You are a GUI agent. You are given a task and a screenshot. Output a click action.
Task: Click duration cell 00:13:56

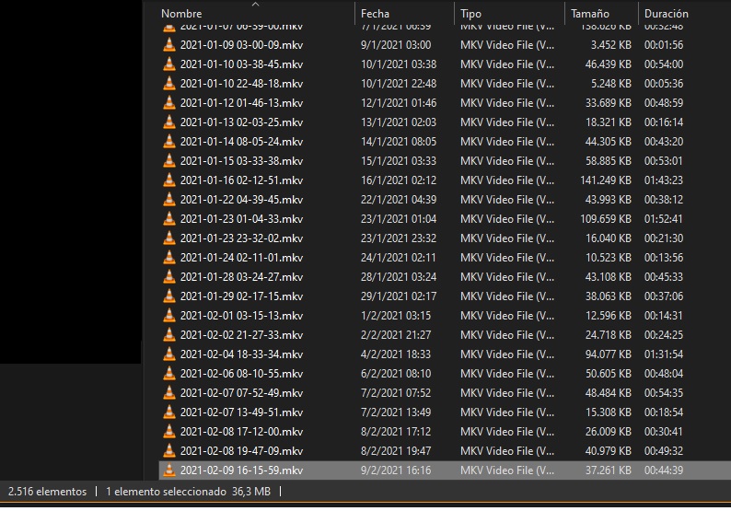(664, 258)
